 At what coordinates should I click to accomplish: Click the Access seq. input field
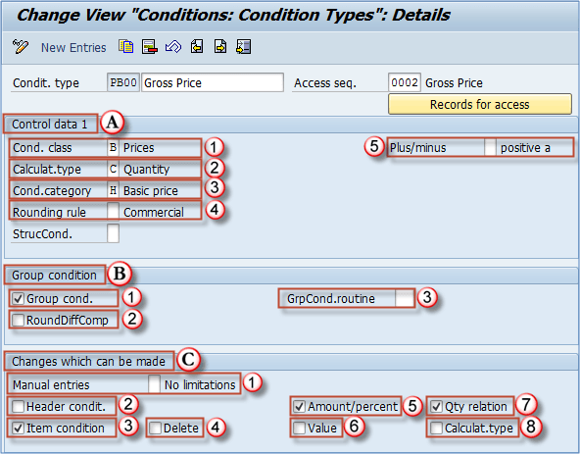point(405,82)
